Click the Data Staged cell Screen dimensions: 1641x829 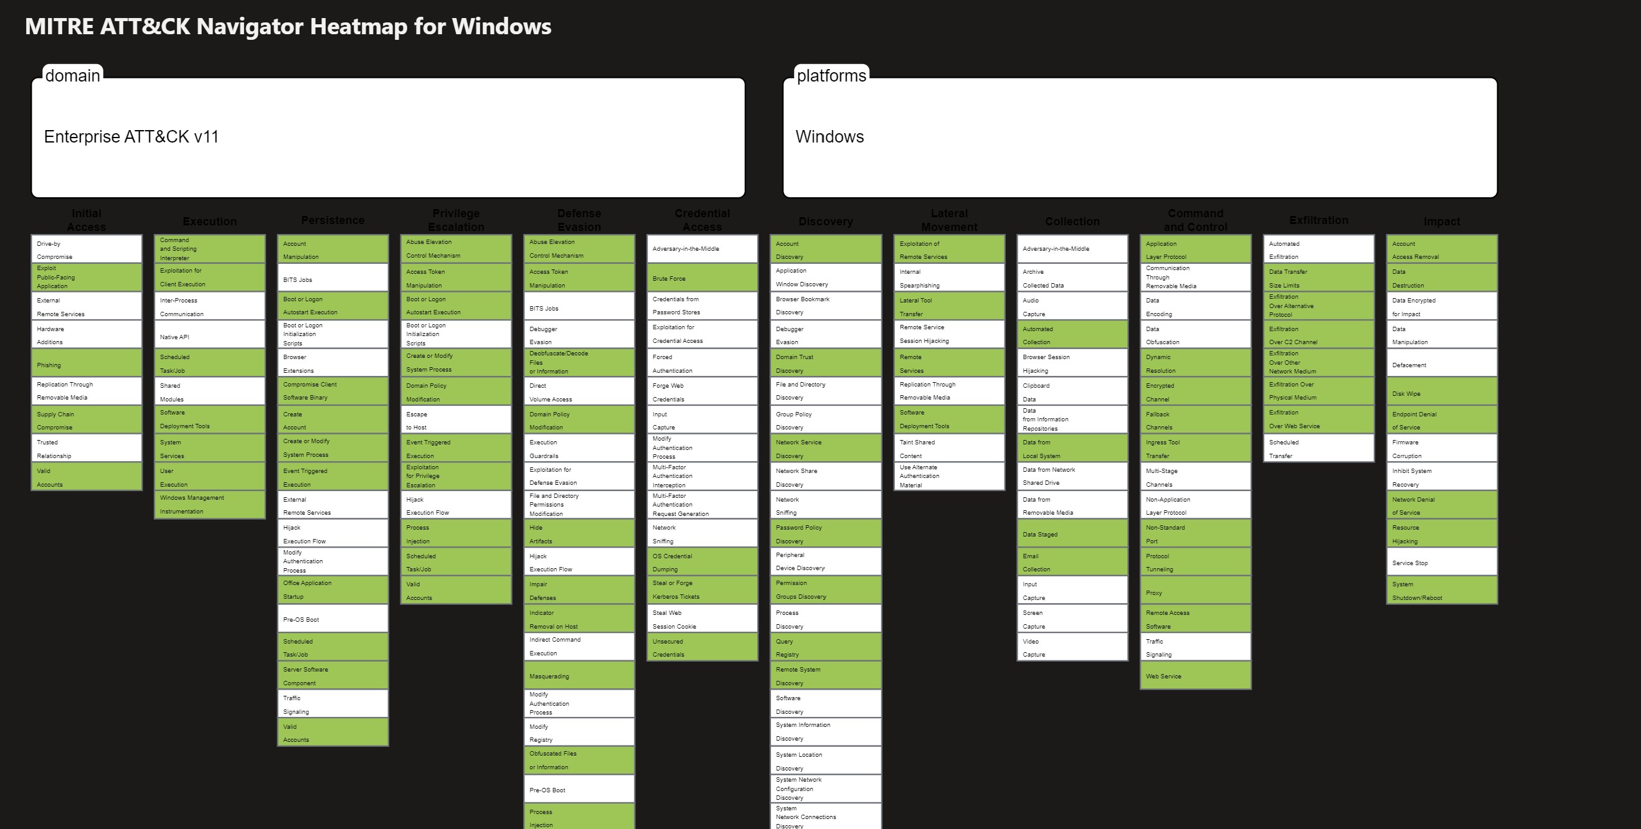point(1072,533)
